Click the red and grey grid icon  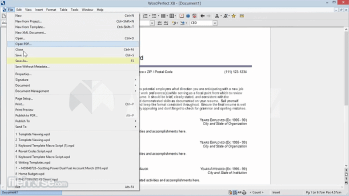(x=194, y=16)
